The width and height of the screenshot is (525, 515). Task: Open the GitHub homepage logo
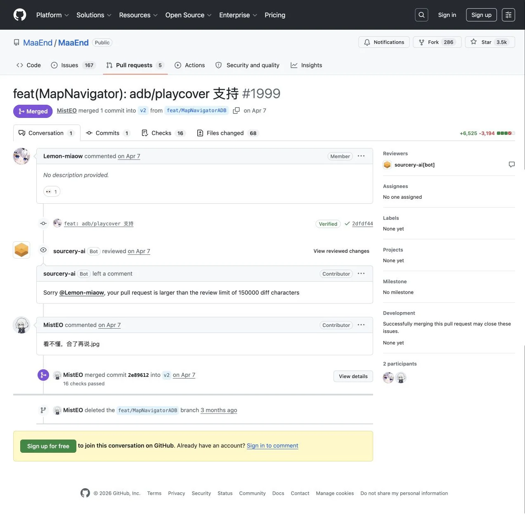point(20,15)
